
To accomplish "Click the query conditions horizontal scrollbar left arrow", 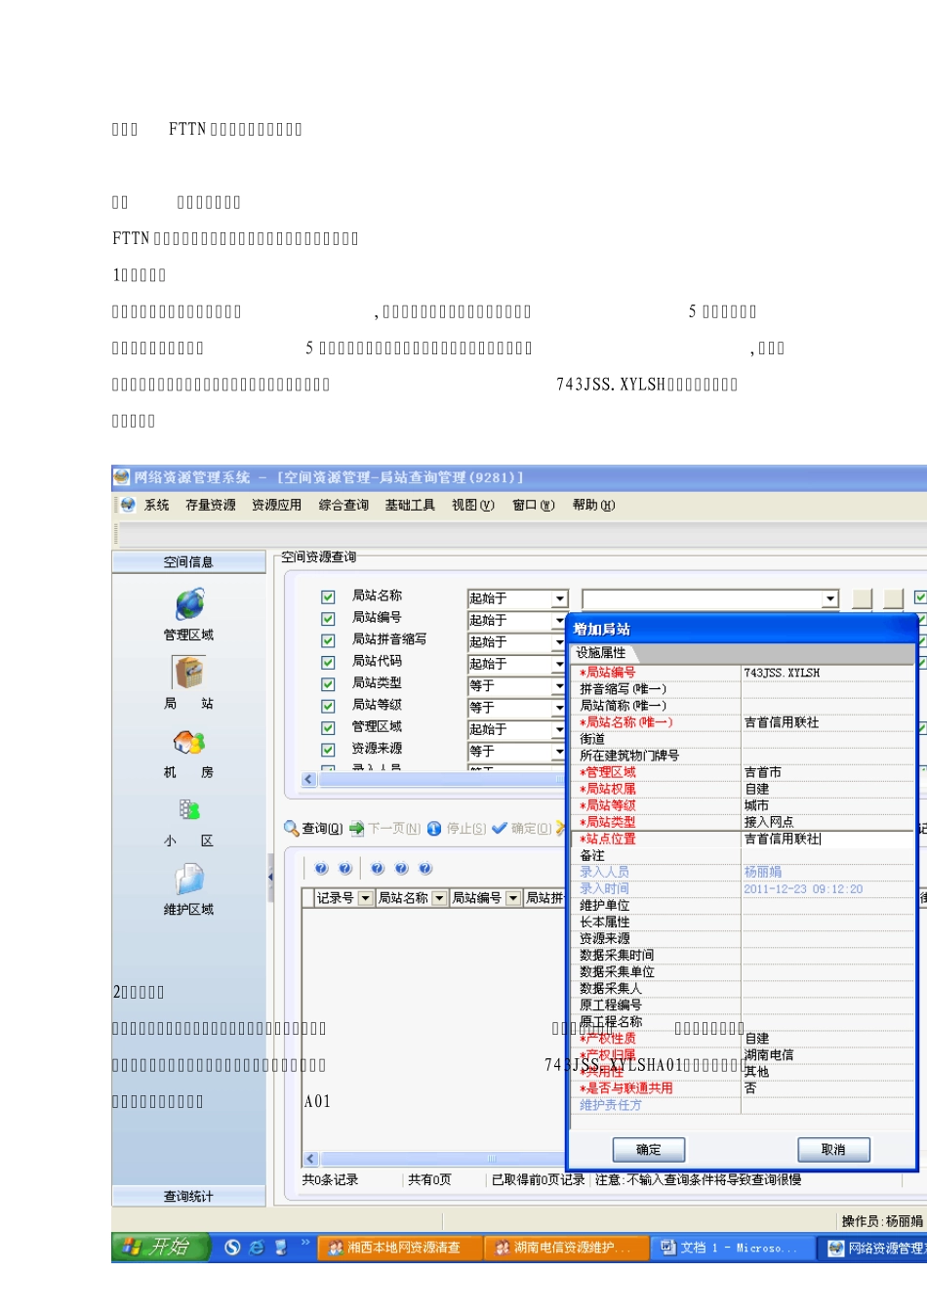I will pos(310,779).
